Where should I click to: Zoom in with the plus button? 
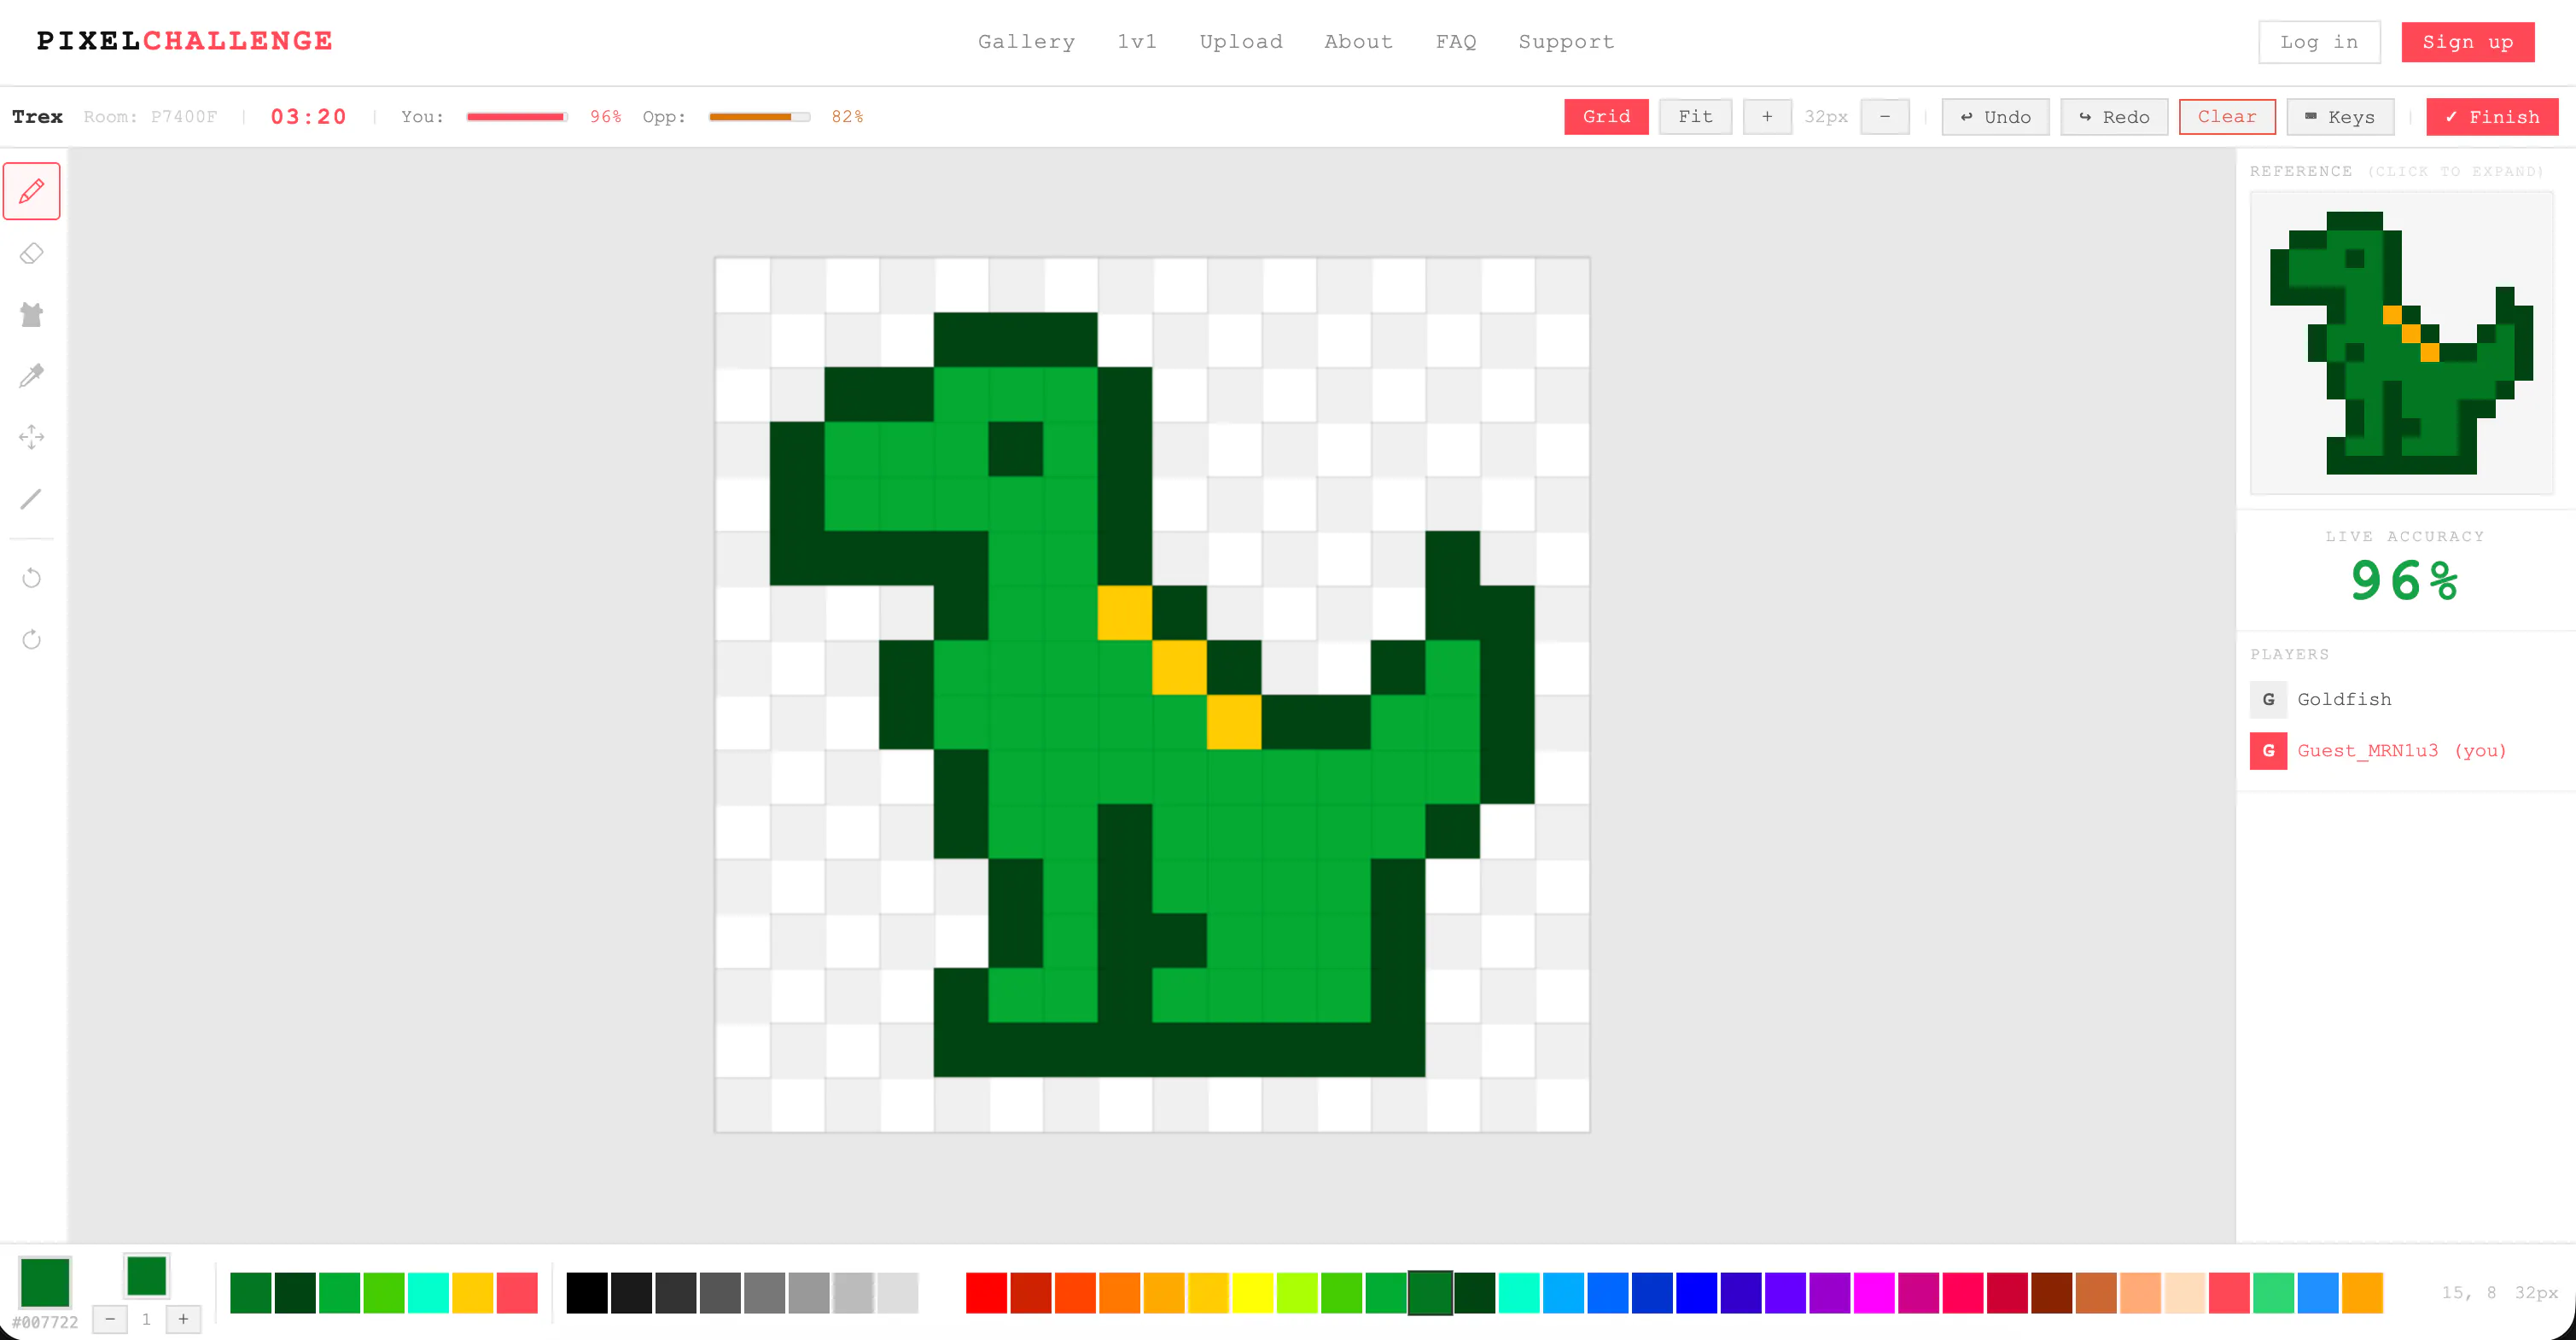click(x=1767, y=117)
